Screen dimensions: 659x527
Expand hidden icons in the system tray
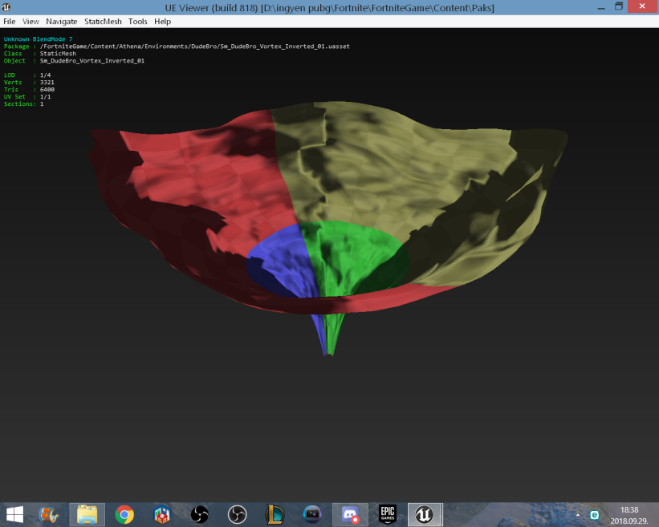tap(578, 514)
